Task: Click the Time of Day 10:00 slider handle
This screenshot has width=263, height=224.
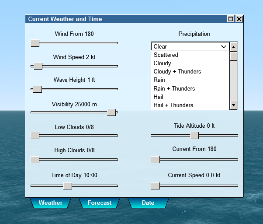Action: click(x=68, y=186)
